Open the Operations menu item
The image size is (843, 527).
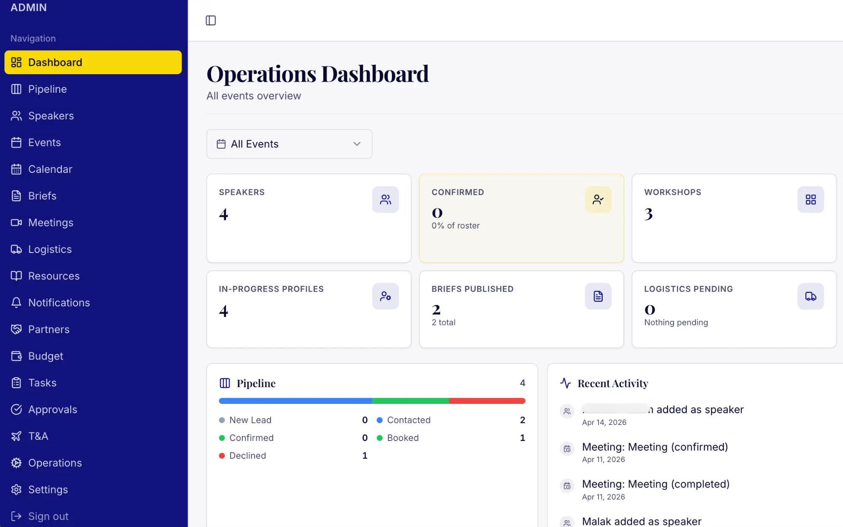[93, 463]
